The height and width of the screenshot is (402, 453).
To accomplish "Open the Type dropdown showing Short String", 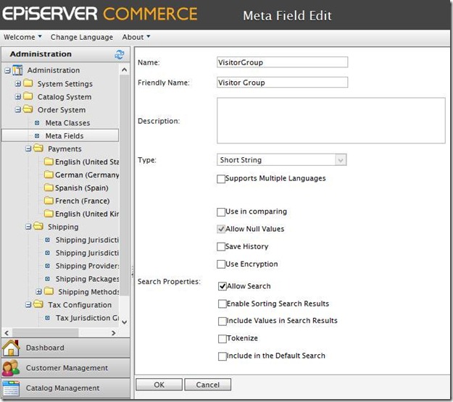I will coord(282,160).
